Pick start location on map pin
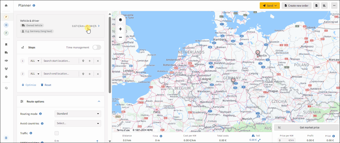The width and height of the screenshot is (340, 143). coord(83,61)
